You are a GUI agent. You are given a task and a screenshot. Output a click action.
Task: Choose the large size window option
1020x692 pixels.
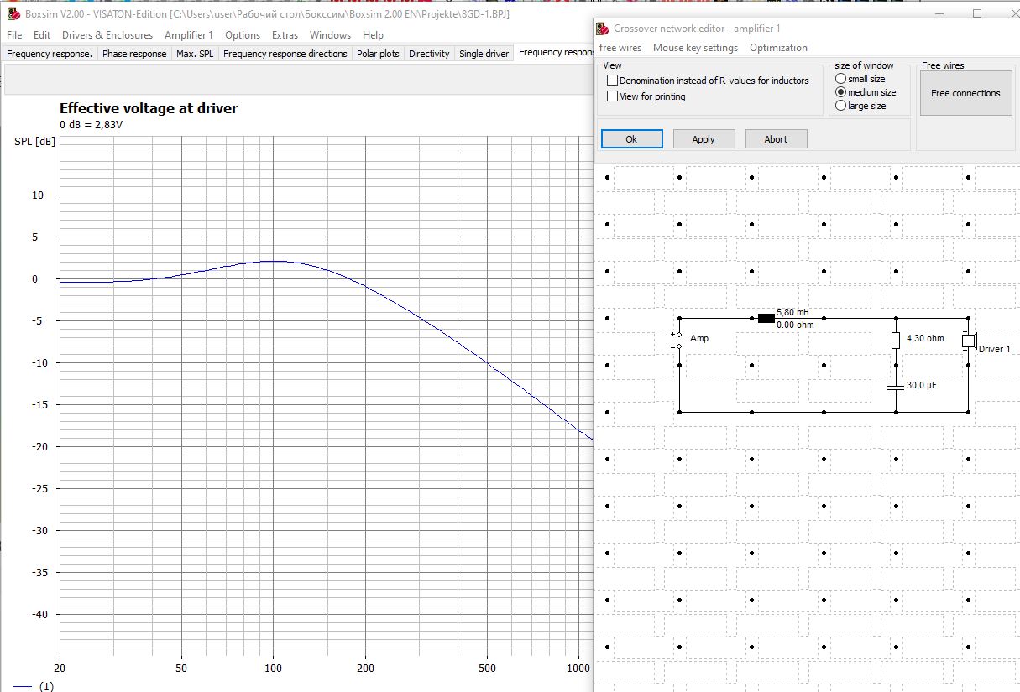(x=840, y=106)
